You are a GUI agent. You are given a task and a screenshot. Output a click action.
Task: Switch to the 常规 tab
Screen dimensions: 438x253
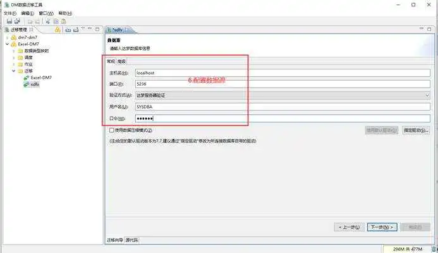click(111, 61)
